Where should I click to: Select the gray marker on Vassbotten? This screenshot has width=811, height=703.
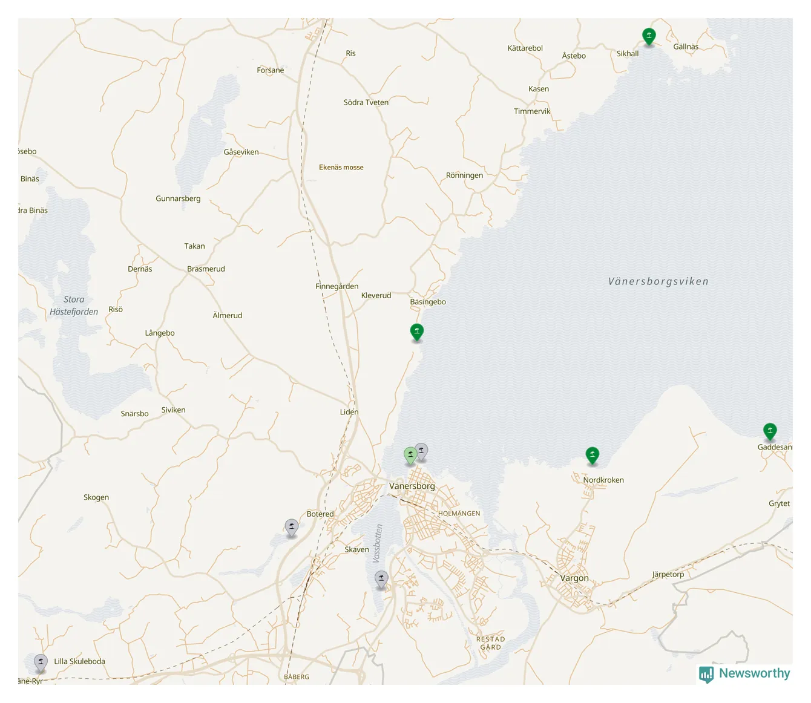click(381, 580)
